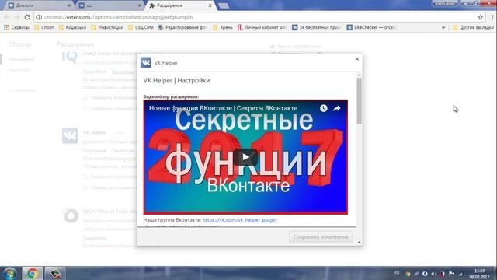Open the Windows Start menu
The height and width of the screenshot is (280, 497).
10,273
